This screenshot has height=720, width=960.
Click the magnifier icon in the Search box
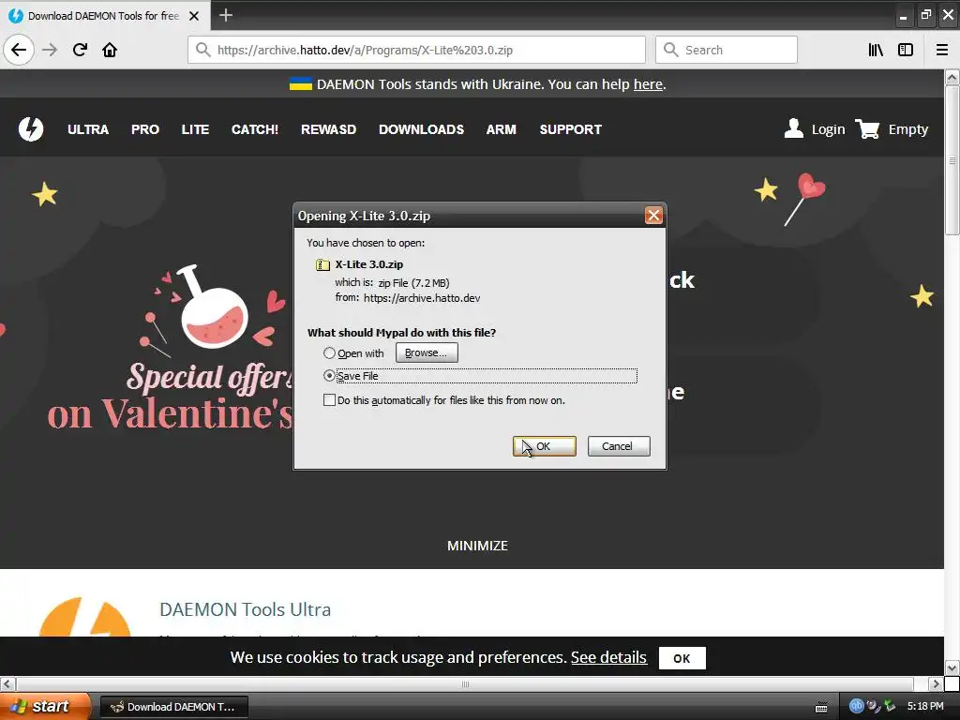click(671, 50)
